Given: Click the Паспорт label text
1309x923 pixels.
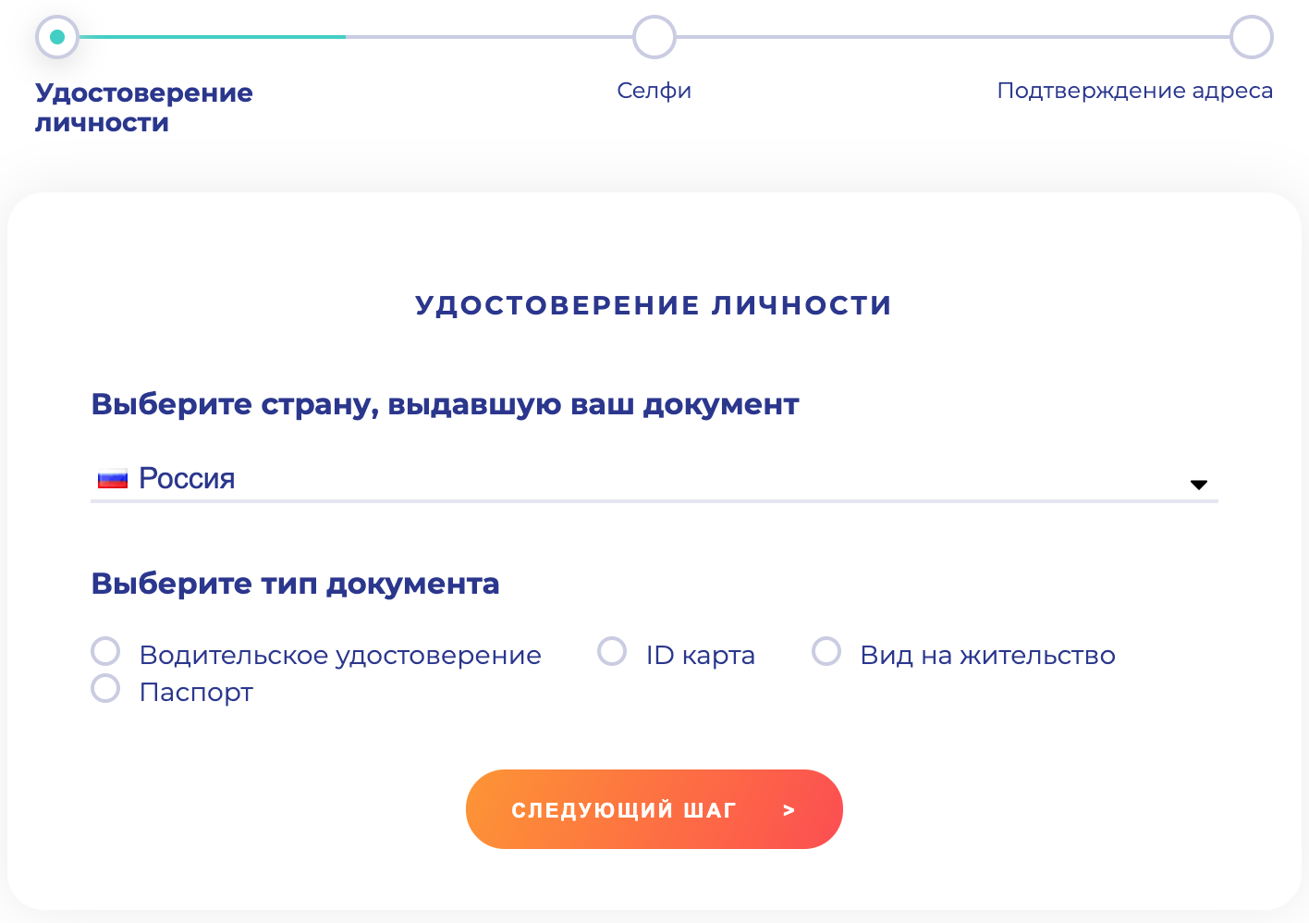Looking at the screenshot, I should coord(196,692).
